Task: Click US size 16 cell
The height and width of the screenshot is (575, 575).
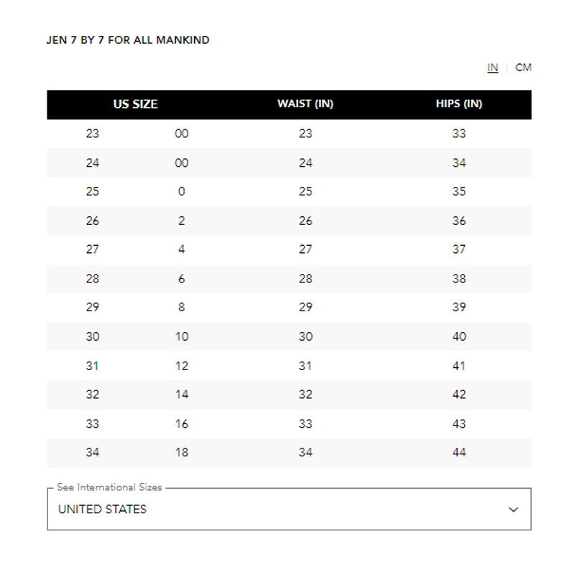Action: [x=182, y=424]
